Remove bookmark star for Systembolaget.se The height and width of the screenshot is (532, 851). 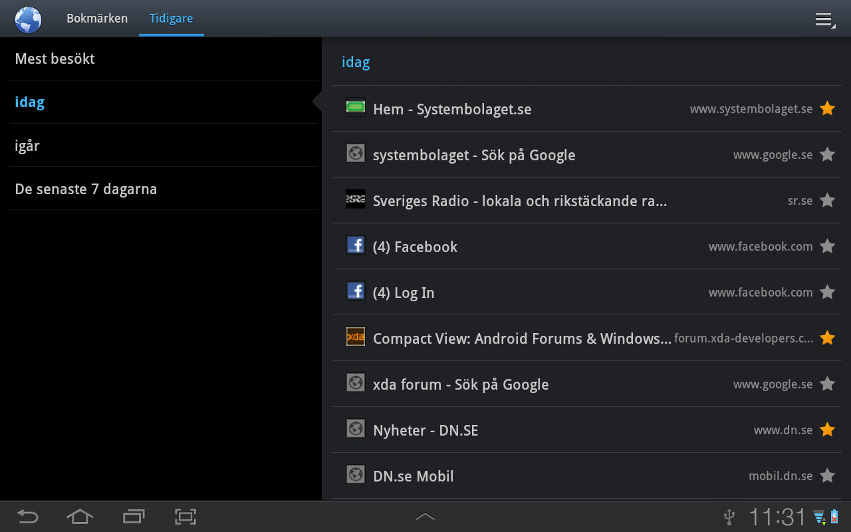pos(827,108)
